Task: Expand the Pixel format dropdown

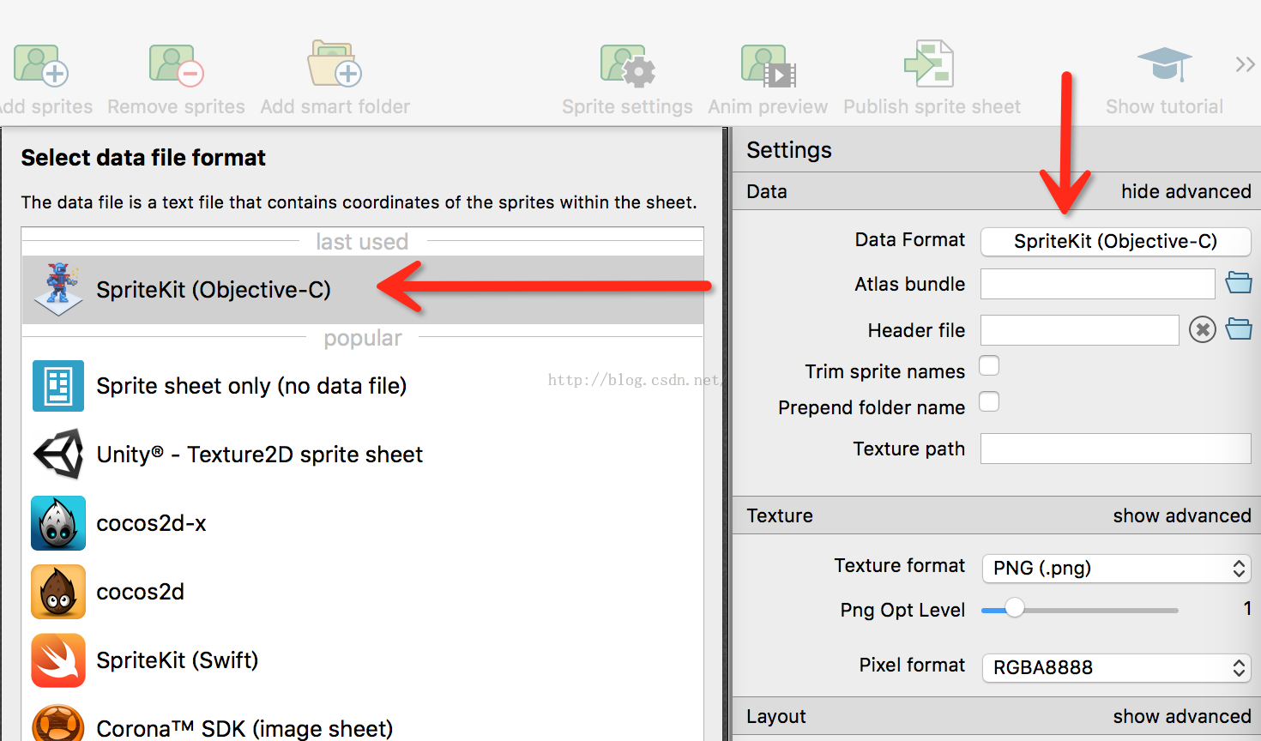Action: 1116,667
